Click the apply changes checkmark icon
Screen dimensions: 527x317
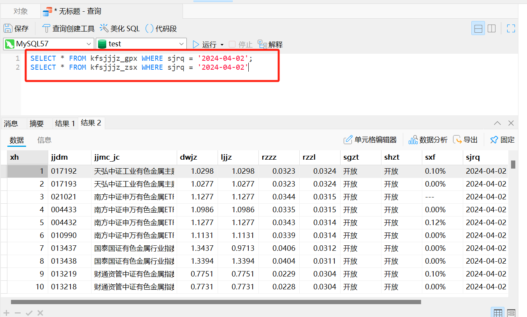click(29, 313)
